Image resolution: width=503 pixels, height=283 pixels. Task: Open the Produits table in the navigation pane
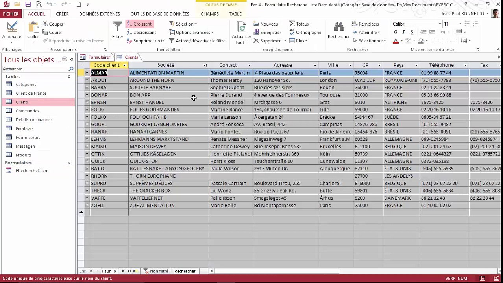[24, 155]
